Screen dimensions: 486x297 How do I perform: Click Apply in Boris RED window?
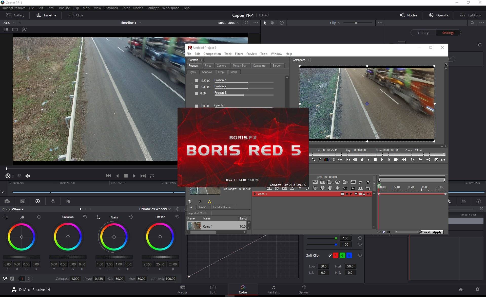[x=437, y=232]
